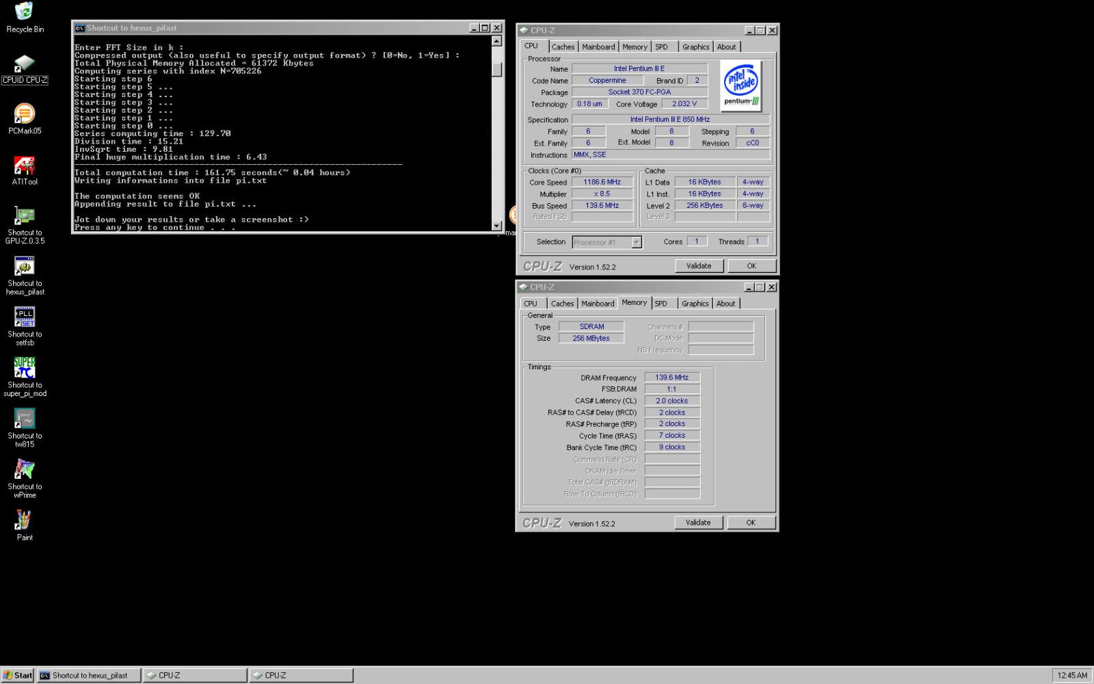Image resolution: width=1094 pixels, height=684 pixels.
Task: Minimize the lower CPU-Z window
Action: (749, 287)
